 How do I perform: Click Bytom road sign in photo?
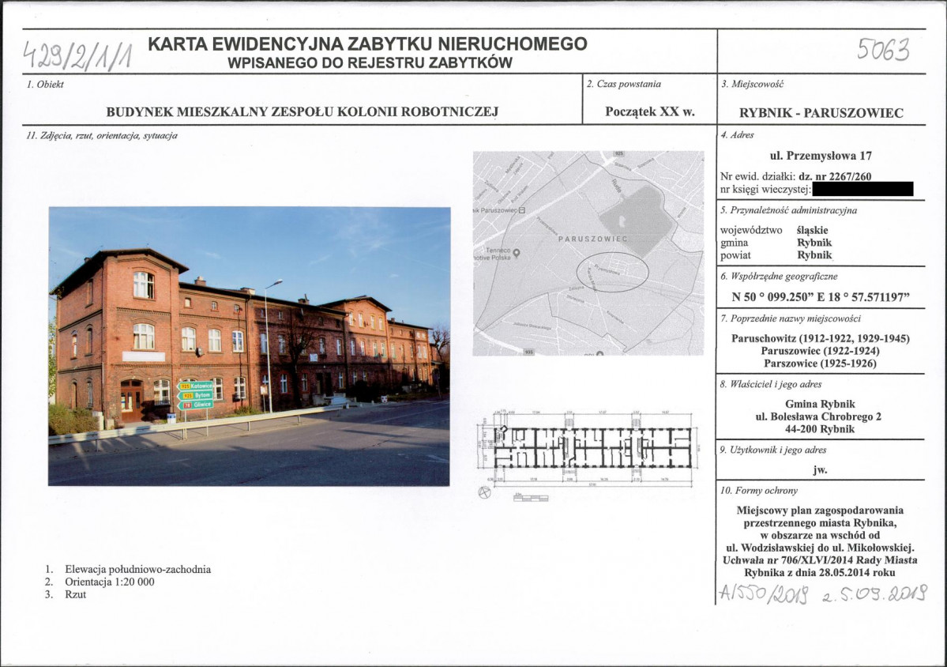pos(195,395)
